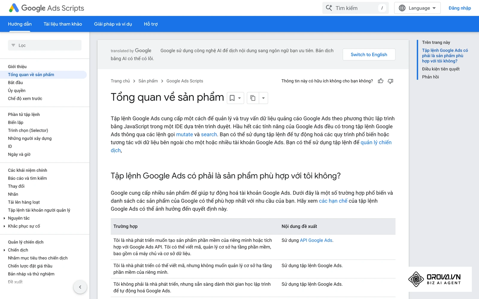Open Tải lên hàng loạt in sidebar
Viewport: 479px width, 299px height.
(x=24, y=202)
